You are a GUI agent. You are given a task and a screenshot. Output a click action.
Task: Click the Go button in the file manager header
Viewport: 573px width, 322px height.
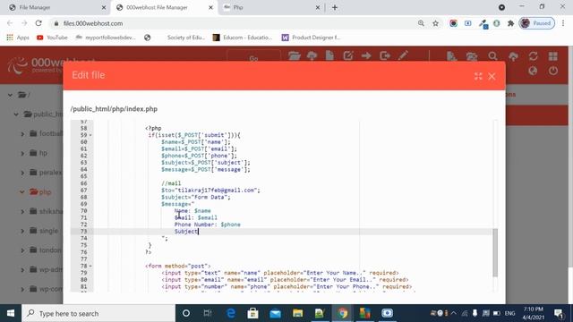click(253, 58)
